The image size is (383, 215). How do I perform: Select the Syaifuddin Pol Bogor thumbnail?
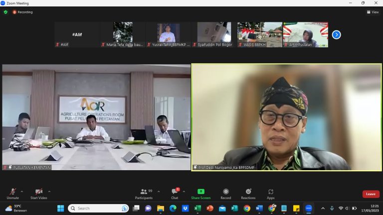(214, 34)
